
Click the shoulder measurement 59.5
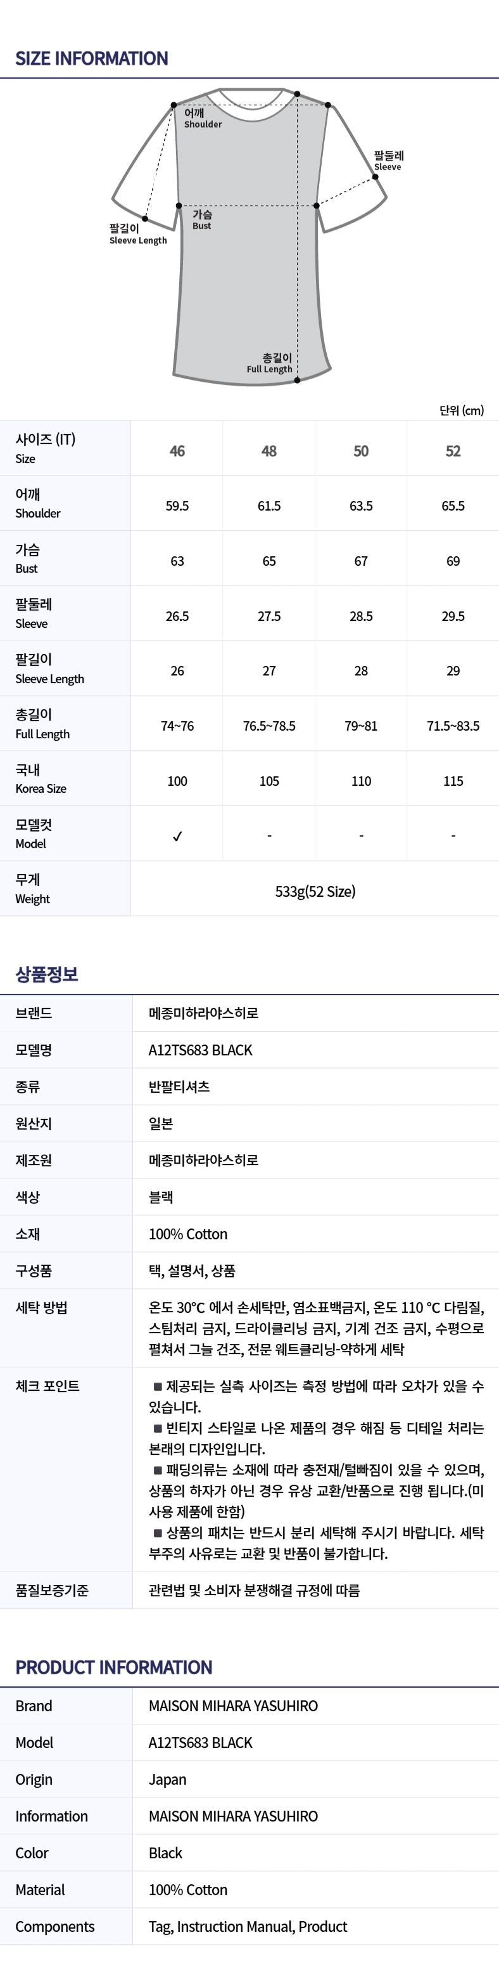[177, 506]
